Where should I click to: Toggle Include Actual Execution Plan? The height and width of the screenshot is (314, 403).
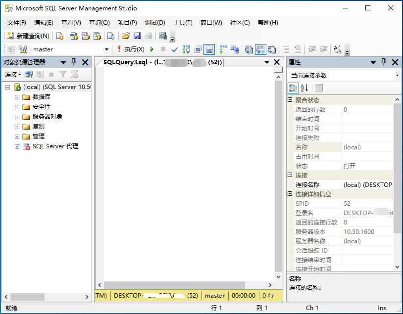click(x=223, y=49)
